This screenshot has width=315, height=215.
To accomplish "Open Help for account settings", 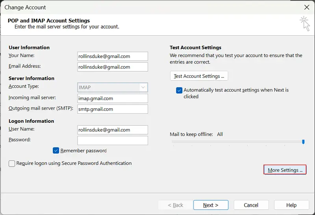I will tap(291, 205).
